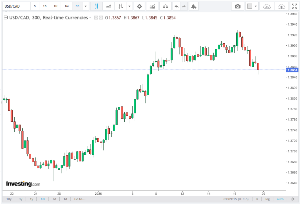Expand the time interval dropdown arrow

86,6
